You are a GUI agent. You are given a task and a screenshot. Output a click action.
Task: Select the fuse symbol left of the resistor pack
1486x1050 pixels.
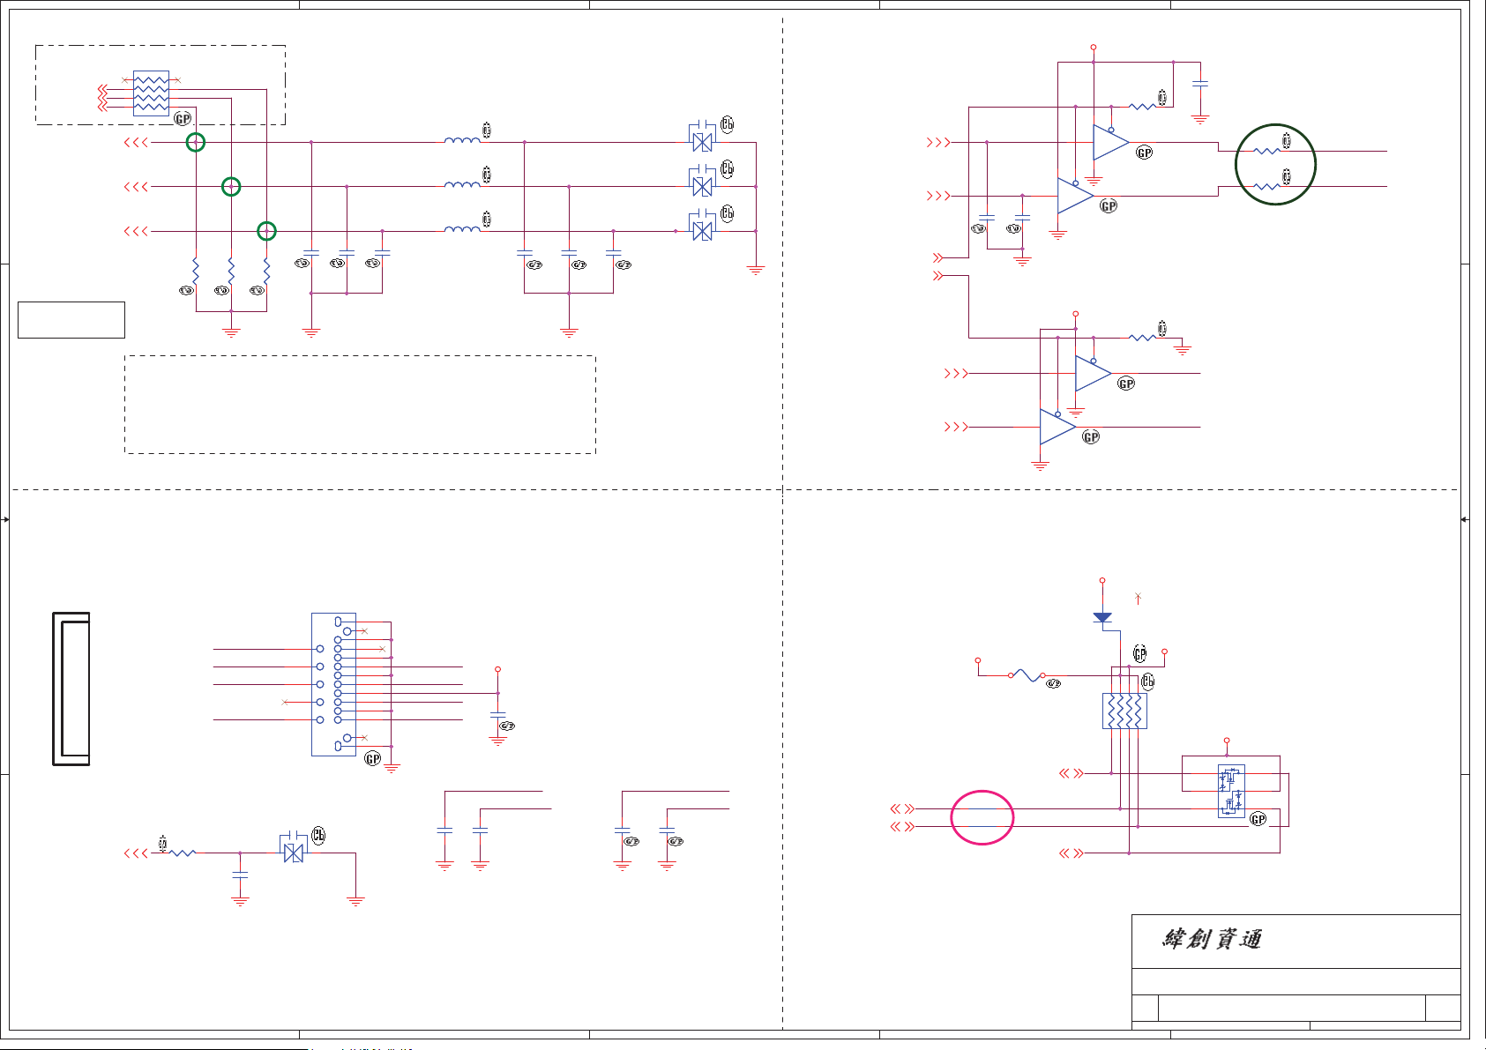point(1027,675)
